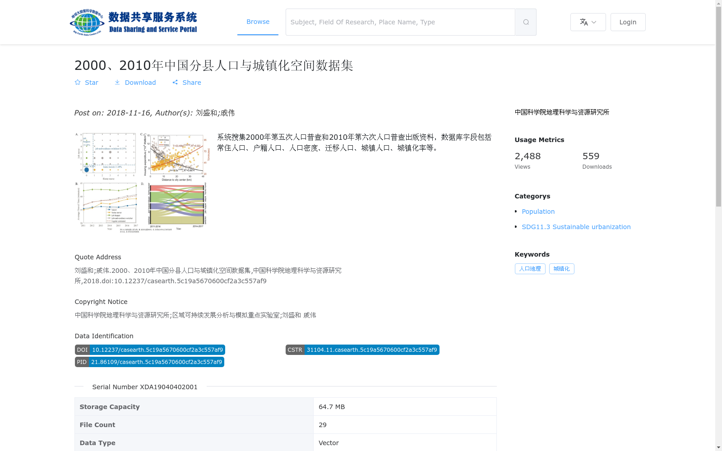Click the scrollbar up arrow

tap(718, 3)
